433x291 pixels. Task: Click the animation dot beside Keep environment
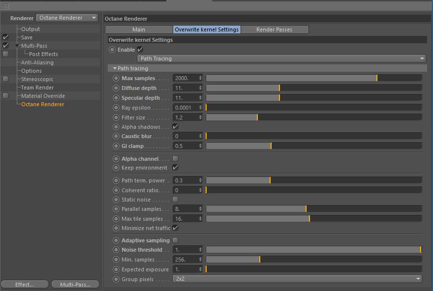click(x=116, y=168)
